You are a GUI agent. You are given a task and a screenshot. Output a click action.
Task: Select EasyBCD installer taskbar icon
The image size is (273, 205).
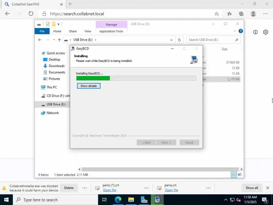pos(157,200)
